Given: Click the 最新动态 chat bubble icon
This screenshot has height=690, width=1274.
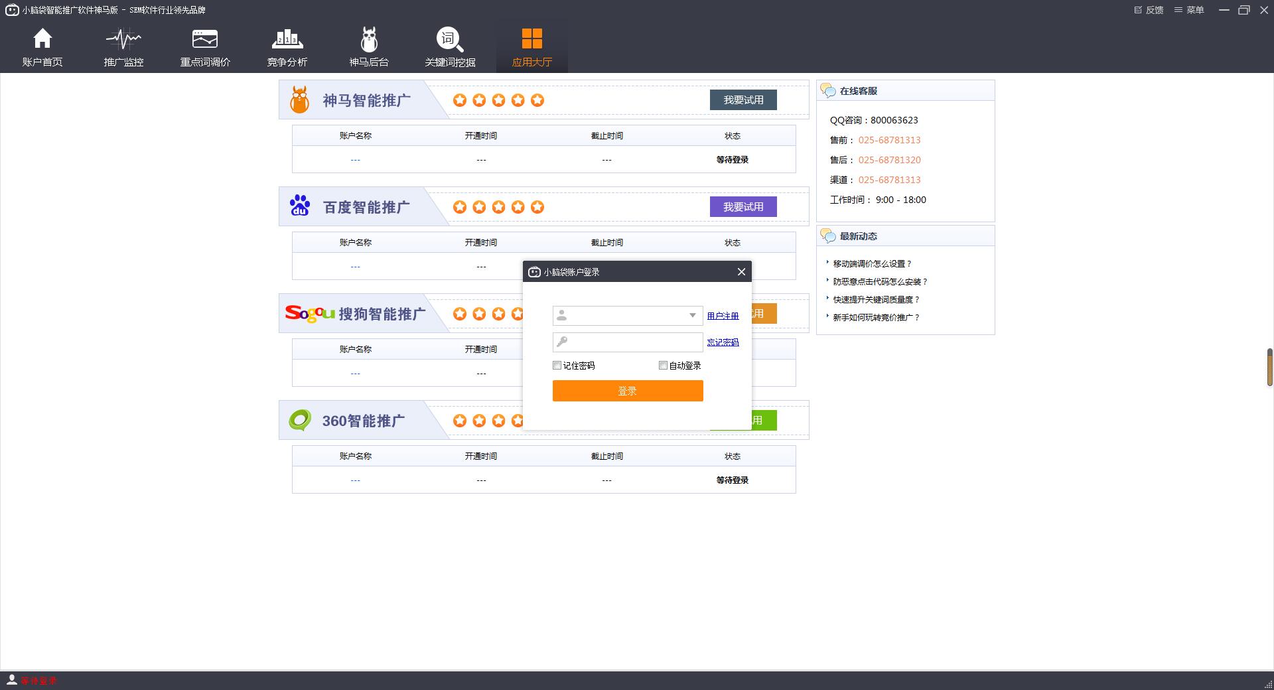Looking at the screenshot, I should click(x=828, y=236).
